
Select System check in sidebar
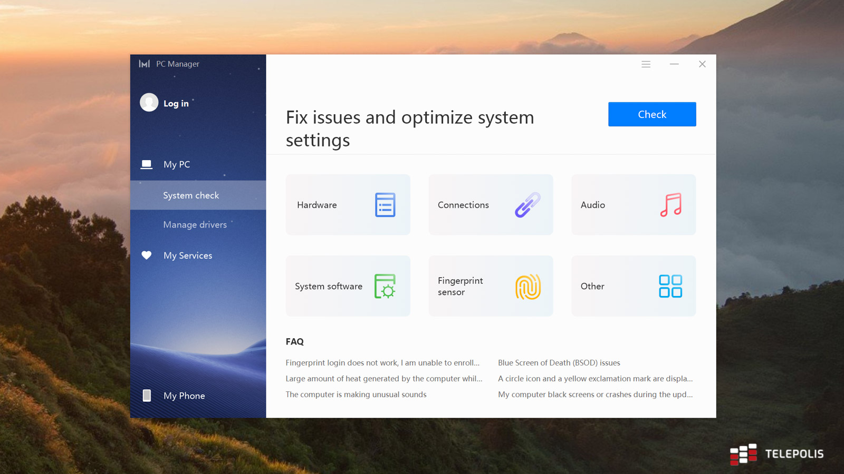(191, 195)
